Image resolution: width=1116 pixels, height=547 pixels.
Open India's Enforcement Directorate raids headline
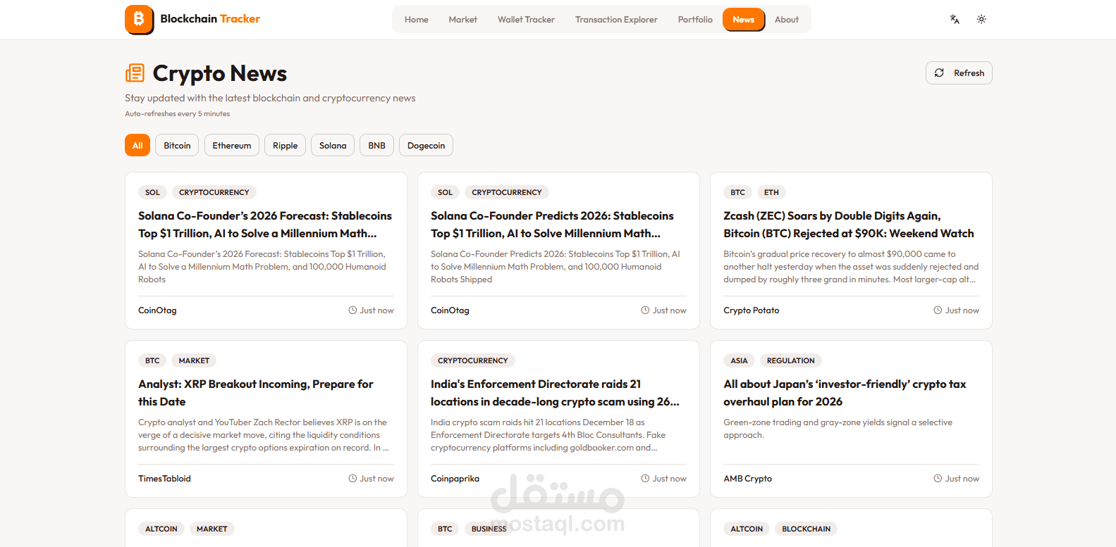(x=555, y=393)
